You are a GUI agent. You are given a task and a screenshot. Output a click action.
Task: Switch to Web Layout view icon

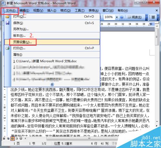[x=8, y=139]
